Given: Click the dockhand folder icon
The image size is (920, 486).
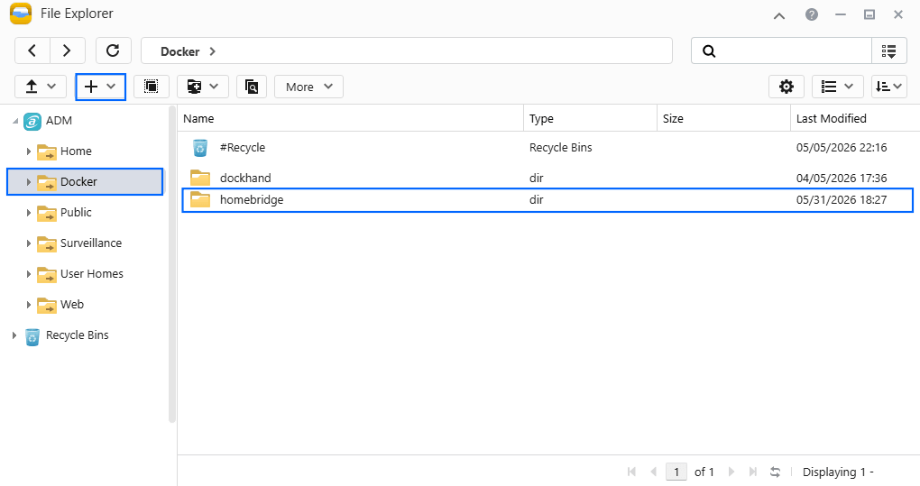Looking at the screenshot, I should 200,178.
